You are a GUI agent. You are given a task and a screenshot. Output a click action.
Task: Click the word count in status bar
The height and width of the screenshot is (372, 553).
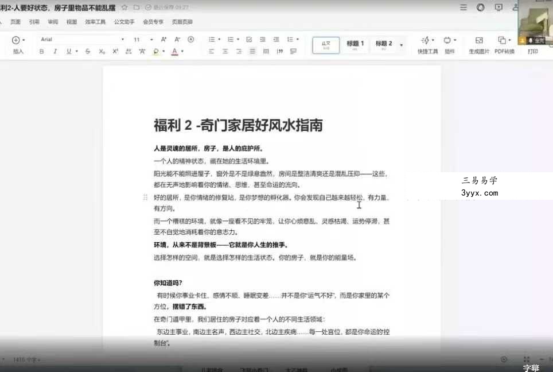pyautogui.click(x=26, y=359)
